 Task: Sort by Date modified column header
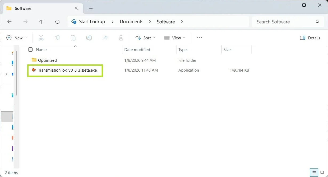coord(137,50)
